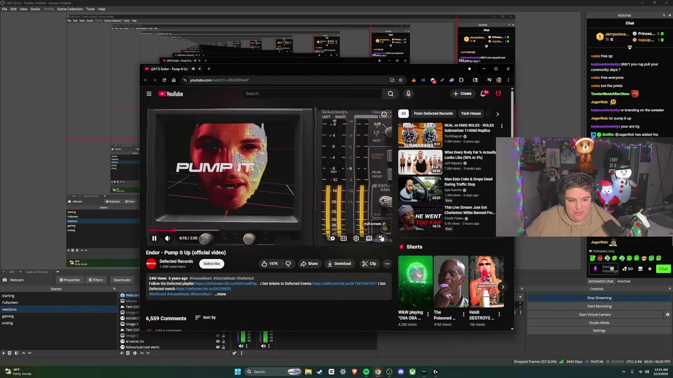The image size is (673, 378).
Task: Unlock the ai voices tts source
Action: click(x=223, y=341)
